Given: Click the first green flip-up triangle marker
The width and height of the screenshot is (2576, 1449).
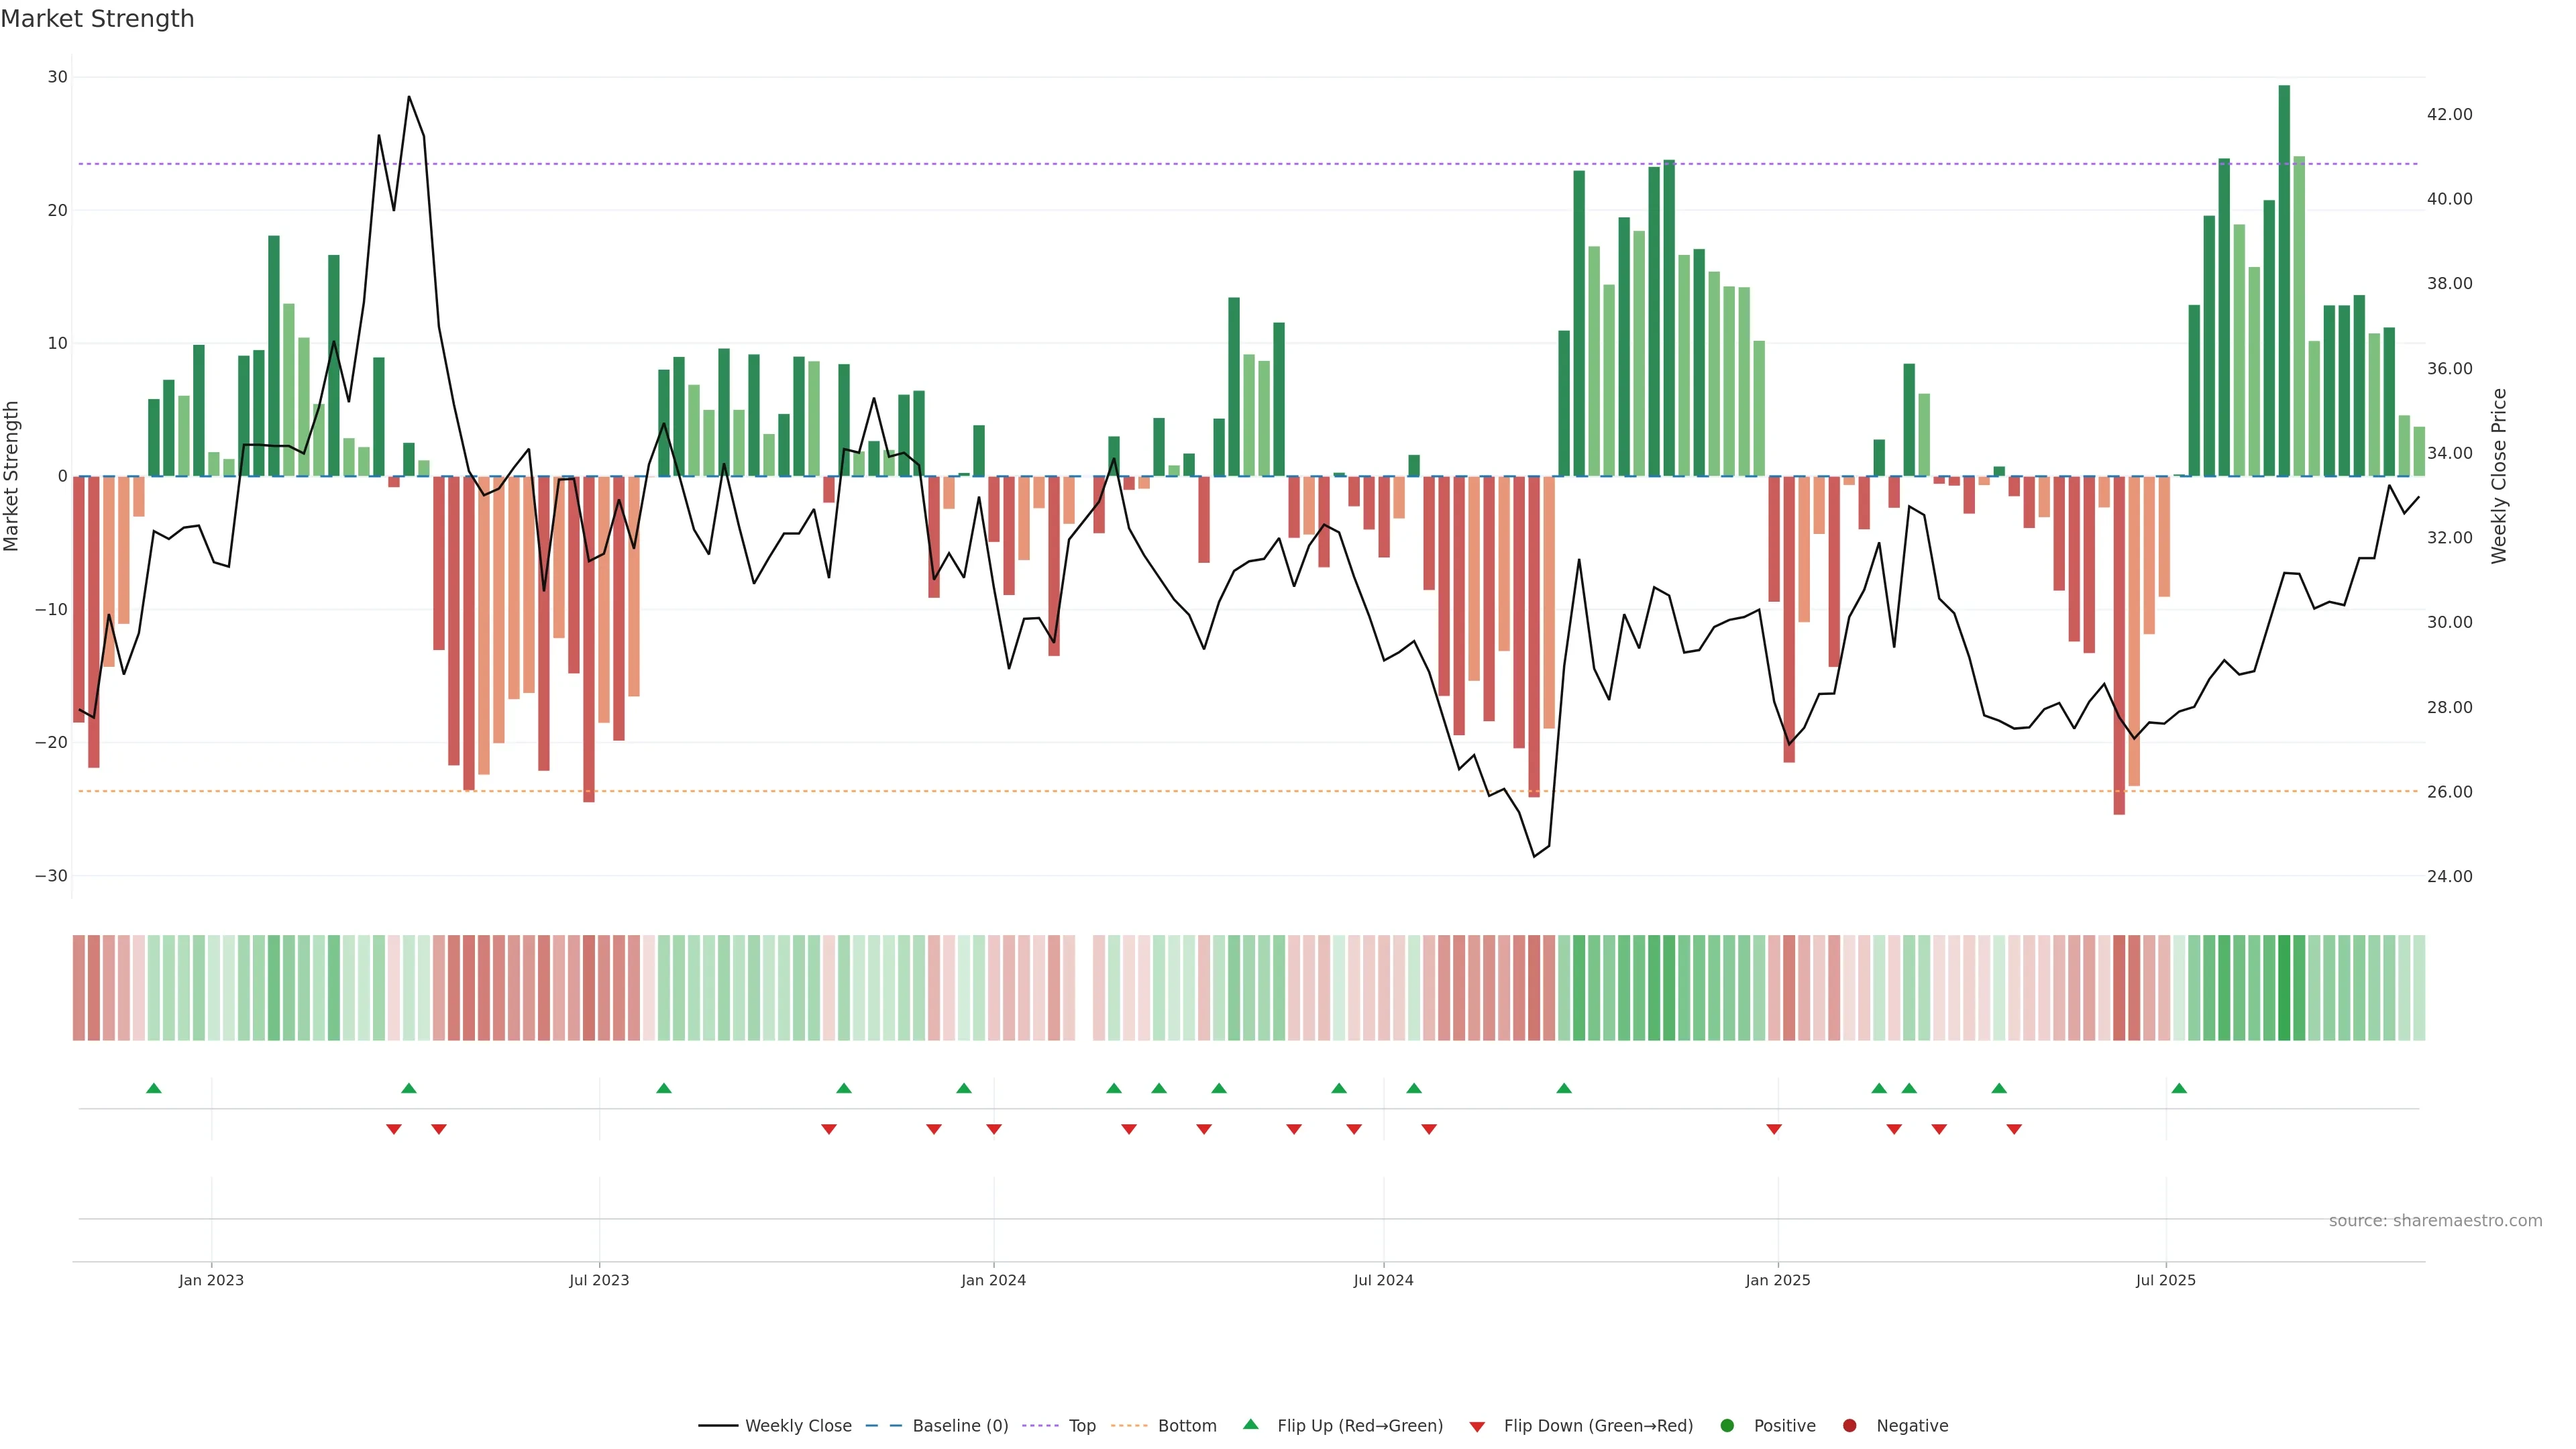Looking at the screenshot, I should (x=153, y=1088).
